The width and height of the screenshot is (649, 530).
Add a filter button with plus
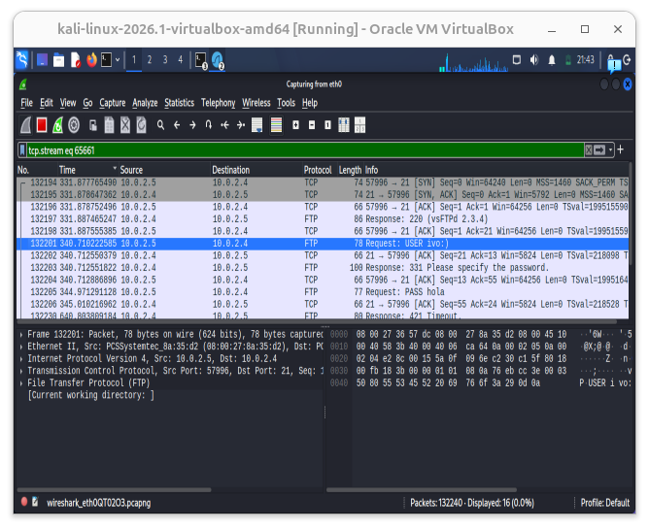click(621, 149)
